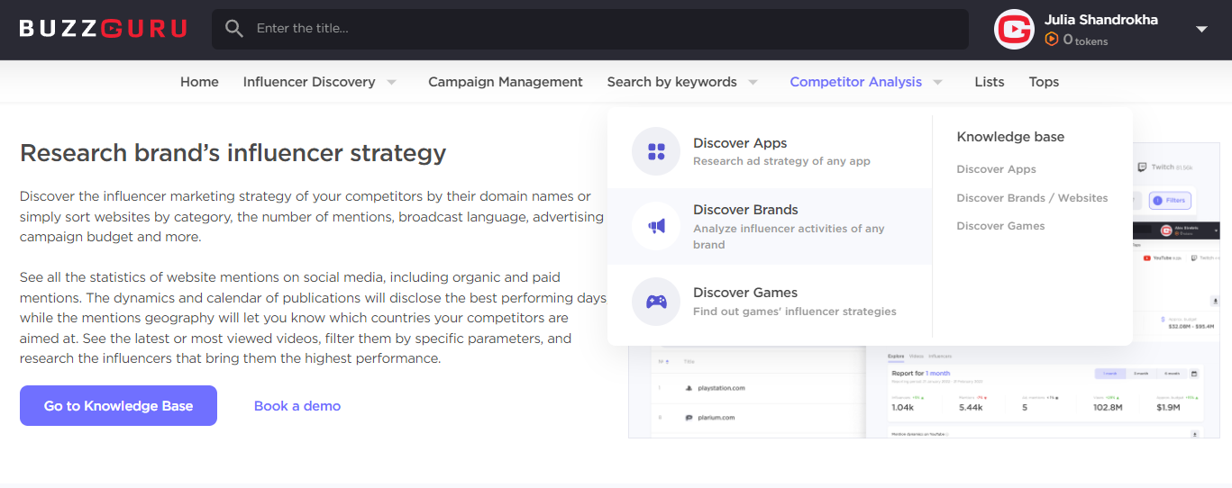Image resolution: width=1232 pixels, height=488 pixels.
Task: Click the orange tokens icon
Action: tap(1052, 40)
